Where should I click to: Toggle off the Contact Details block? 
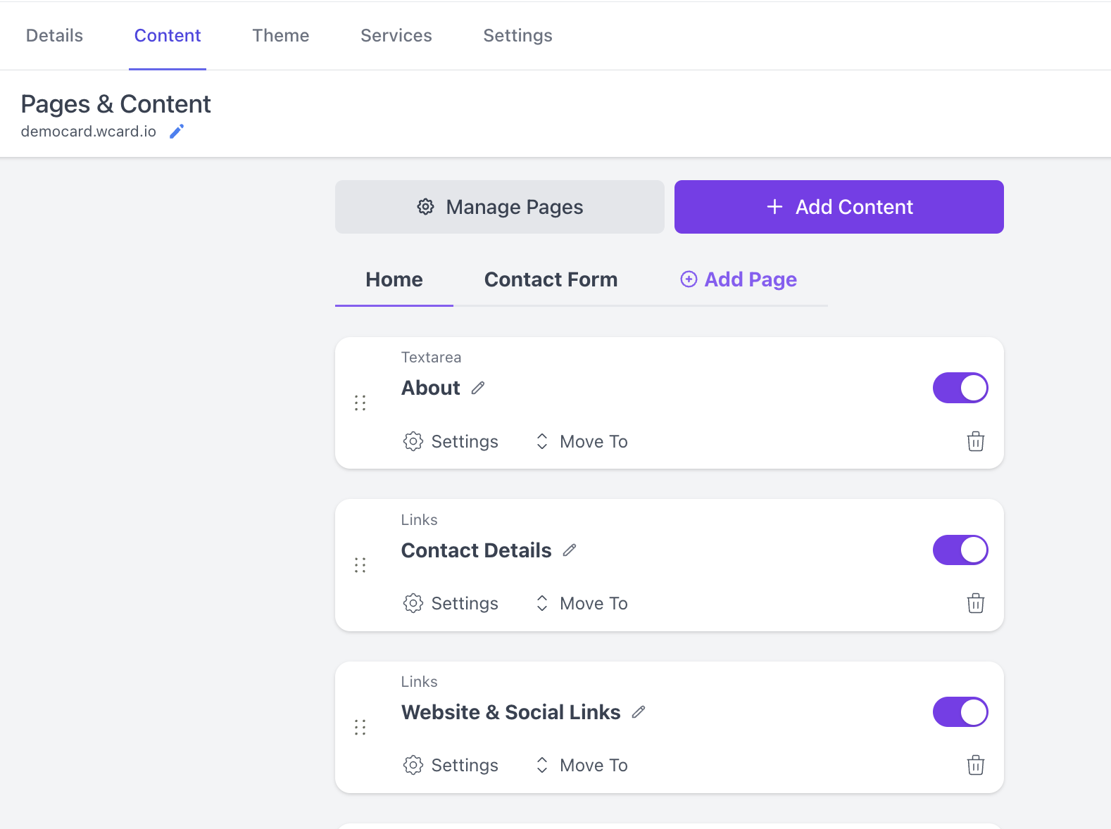tap(960, 550)
